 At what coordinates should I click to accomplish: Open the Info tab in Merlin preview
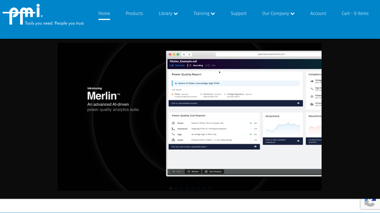pos(211,65)
